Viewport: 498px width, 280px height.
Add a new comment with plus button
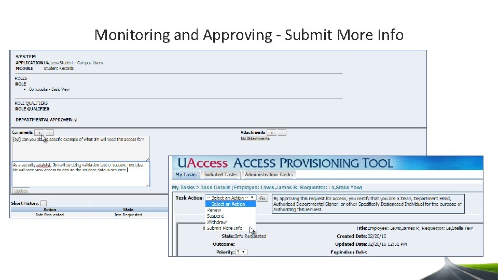coord(39,133)
